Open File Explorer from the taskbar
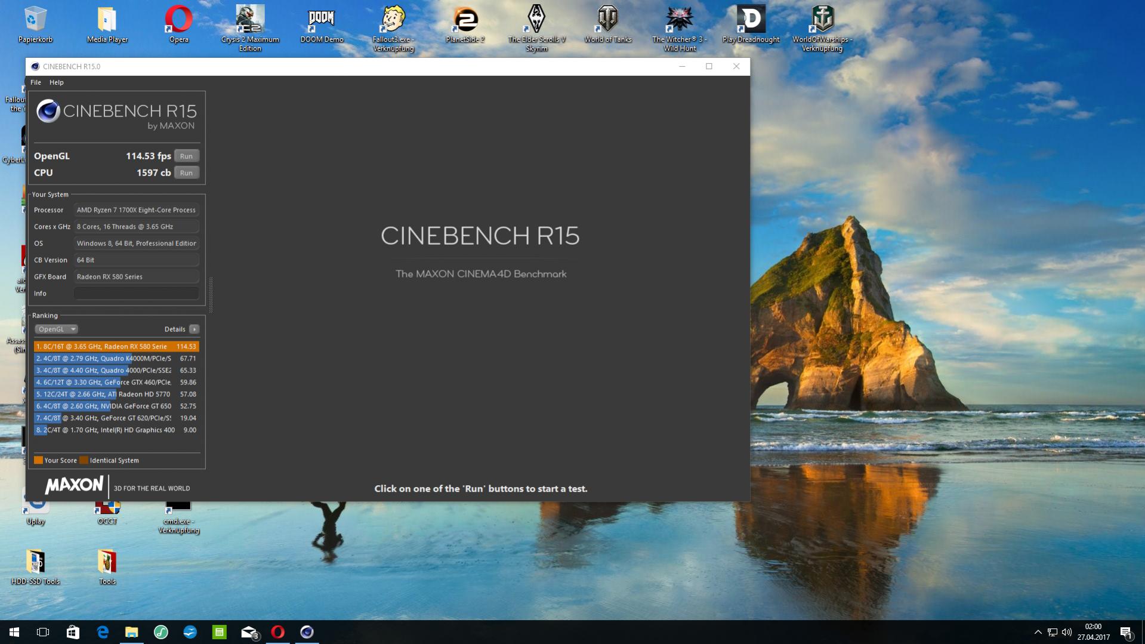1145x644 pixels. (131, 632)
